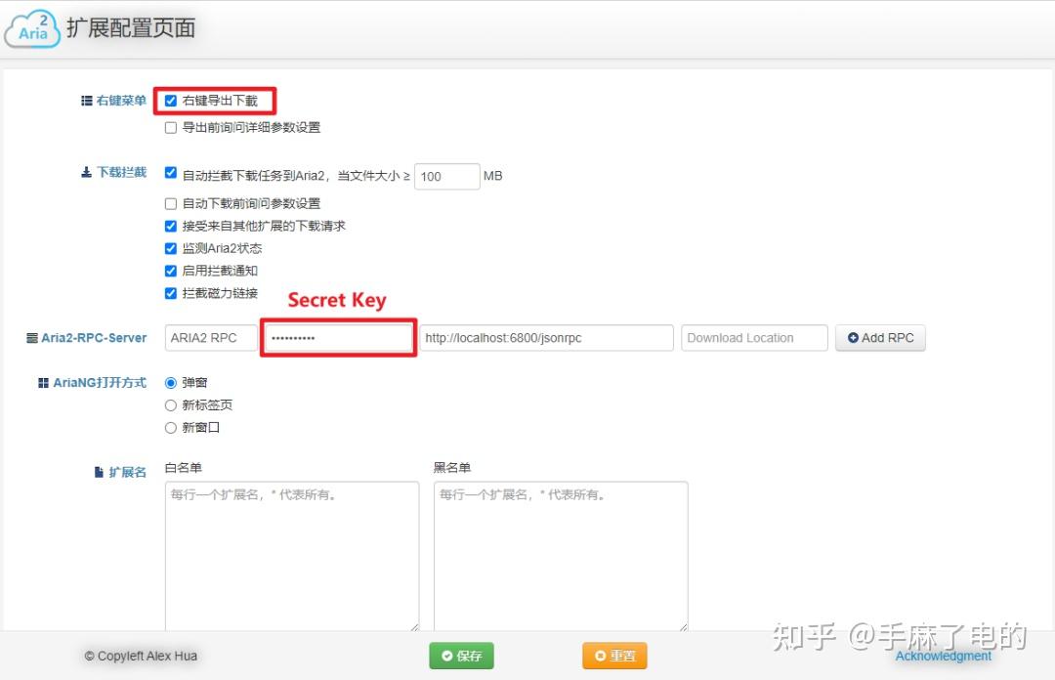Open the Acknowledgment link
Viewport: 1055px width, 680px height.
[944, 657]
